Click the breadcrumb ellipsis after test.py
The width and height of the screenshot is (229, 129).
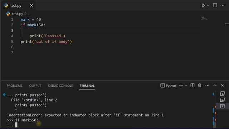click(29, 14)
